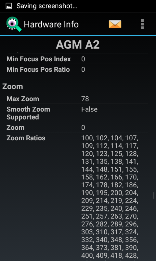
Task: Tap the Min Focus Pos Ratio row
Action: [x=77, y=69]
